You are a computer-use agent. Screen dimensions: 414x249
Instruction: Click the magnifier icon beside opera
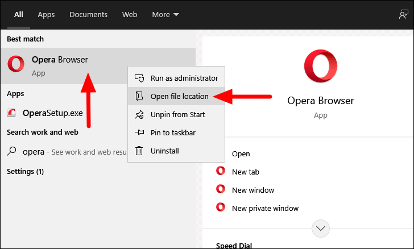11,151
